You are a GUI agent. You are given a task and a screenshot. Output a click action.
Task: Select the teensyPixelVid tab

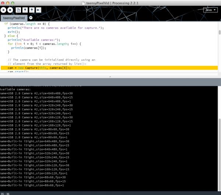(x=13, y=17)
